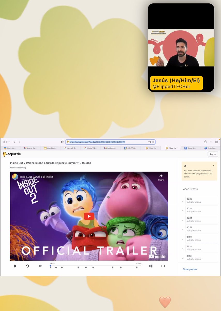Switch to the 'ESCAPE E...' tab

(x=90, y=148)
